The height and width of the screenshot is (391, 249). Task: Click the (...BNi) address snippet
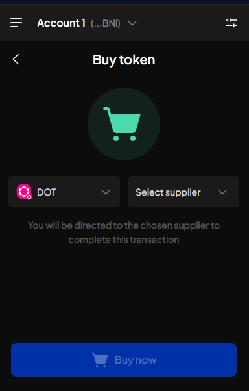point(106,23)
